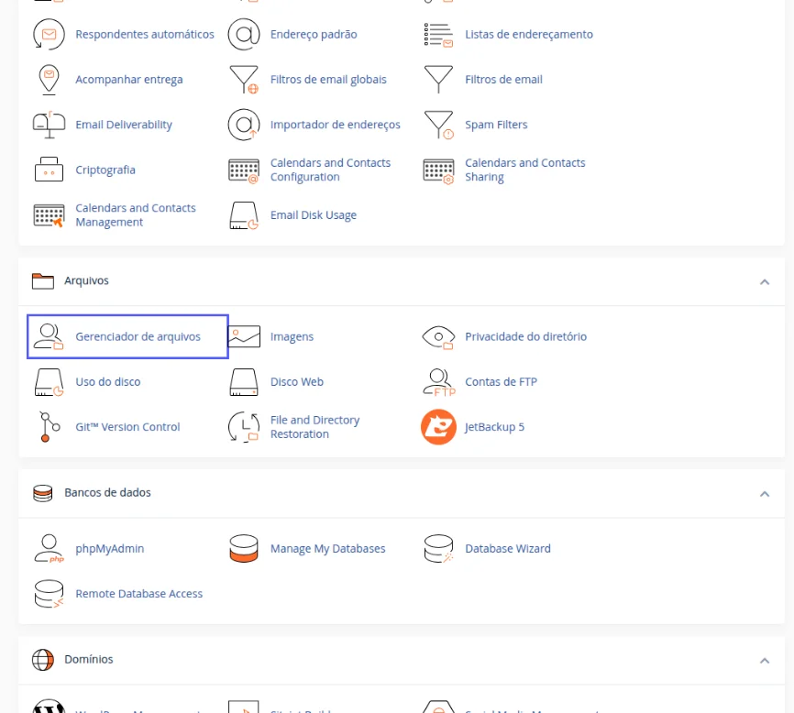Open the Listas de endereçamento link
Screen dimensions: 794x713
pyautogui.click(x=529, y=35)
